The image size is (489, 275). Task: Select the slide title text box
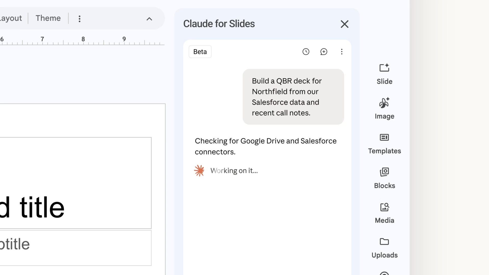[x=76, y=183]
